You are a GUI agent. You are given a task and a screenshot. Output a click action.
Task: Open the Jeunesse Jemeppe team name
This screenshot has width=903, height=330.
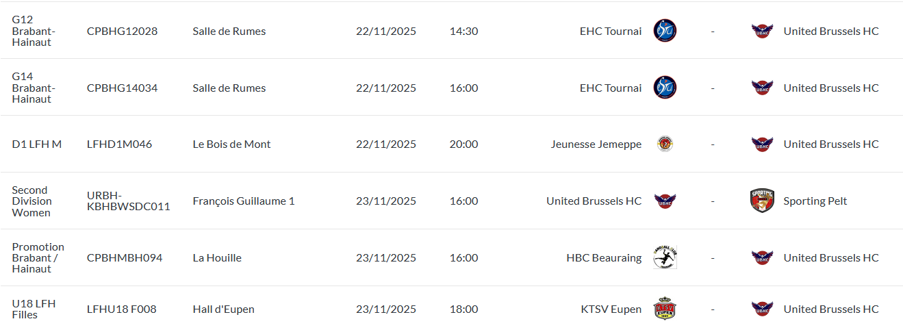point(596,144)
